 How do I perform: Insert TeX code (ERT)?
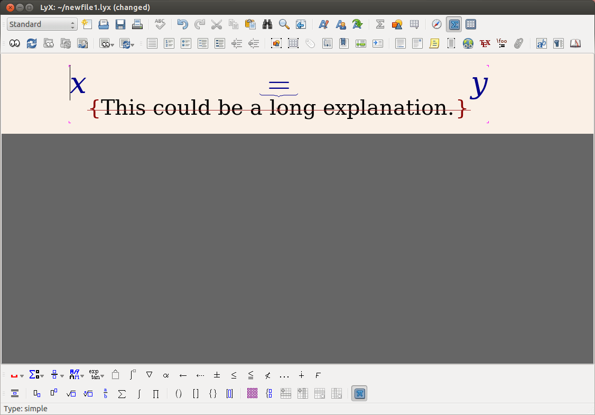485,43
